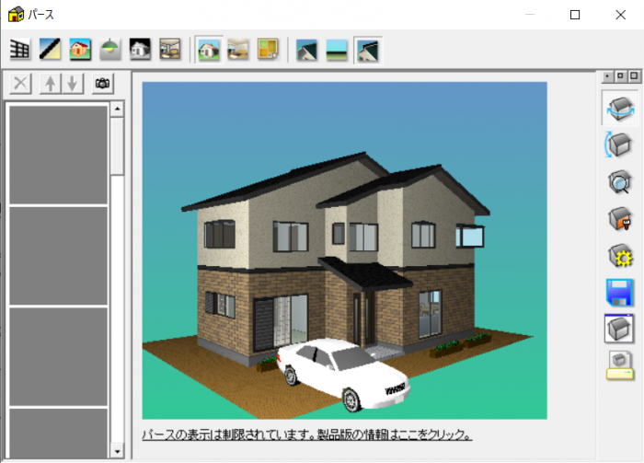Image resolution: width=644 pixels, height=463 pixels.
Task: Click the パース window house title icon
Action: pyautogui.click(x=16, y=15)
